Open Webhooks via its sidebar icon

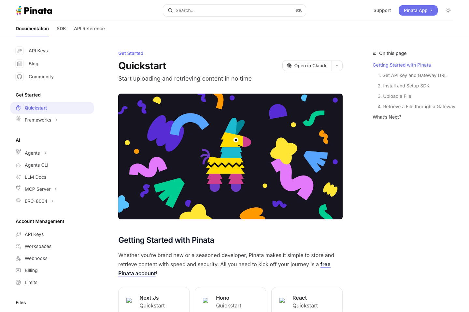click(x=18, y=258)
